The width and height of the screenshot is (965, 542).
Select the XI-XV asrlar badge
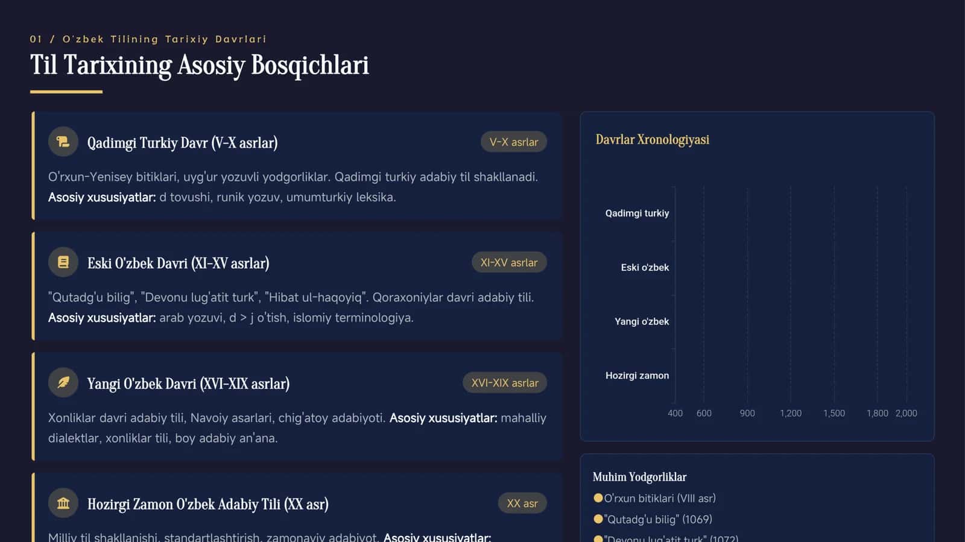(x=509, y=263)
